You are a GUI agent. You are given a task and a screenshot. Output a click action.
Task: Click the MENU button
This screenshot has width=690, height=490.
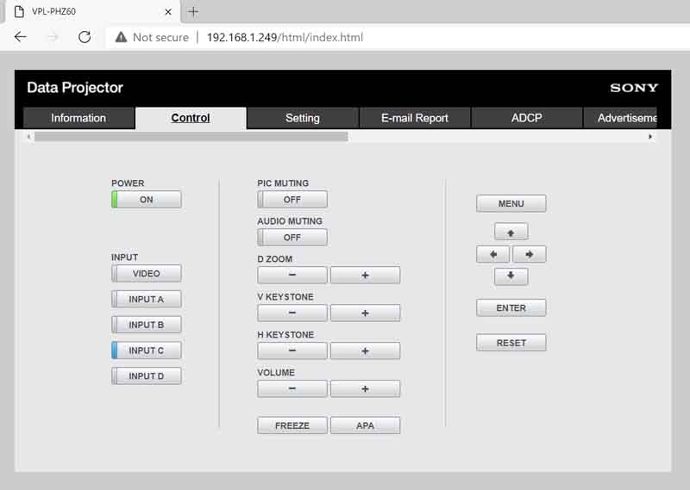click(511, 203)
